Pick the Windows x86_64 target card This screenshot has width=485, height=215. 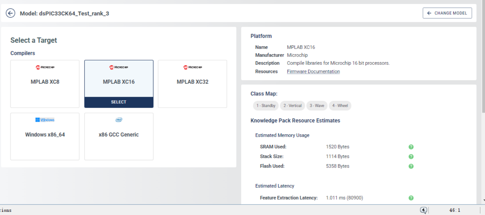(x=45, y=136)
